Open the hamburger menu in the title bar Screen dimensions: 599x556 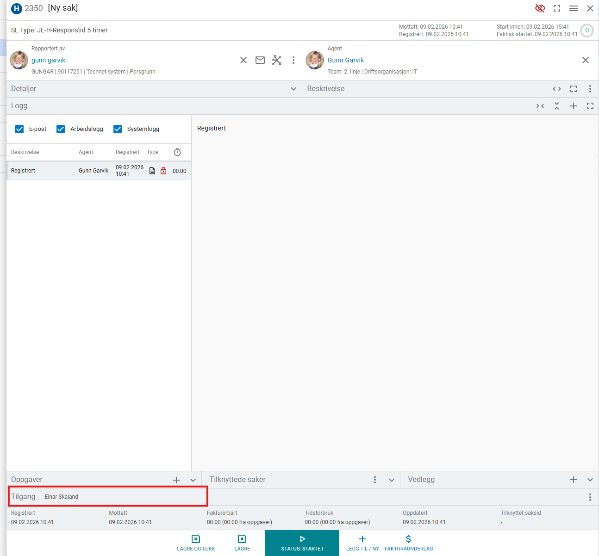point(573,8)
